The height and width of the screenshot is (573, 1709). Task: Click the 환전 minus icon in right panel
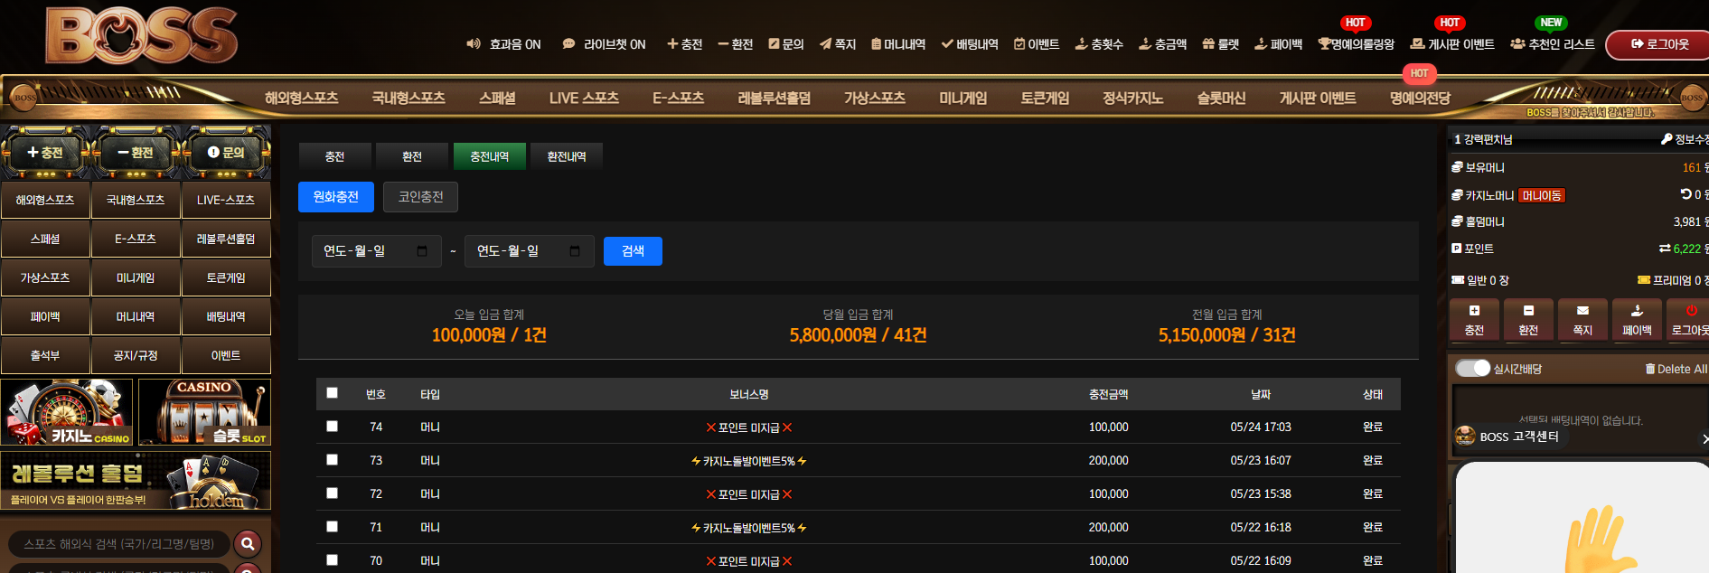click(1528, 311)
